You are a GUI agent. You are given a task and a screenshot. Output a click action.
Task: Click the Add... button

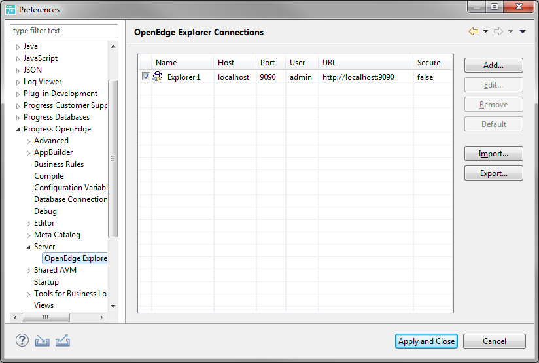[x=494, y=65]
